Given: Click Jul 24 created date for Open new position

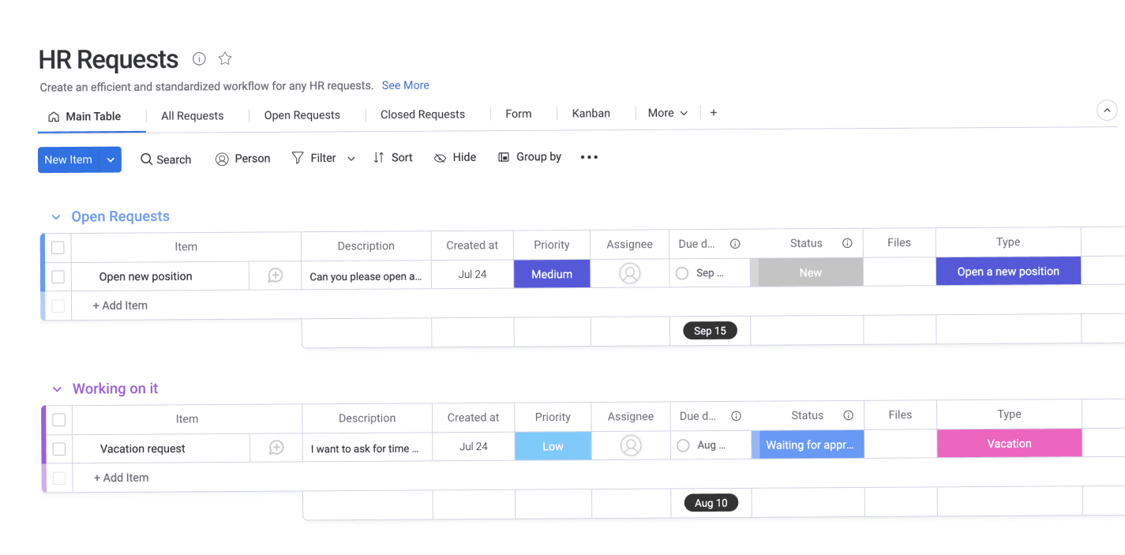Looking at the screenshot, I should pos(472,275).
